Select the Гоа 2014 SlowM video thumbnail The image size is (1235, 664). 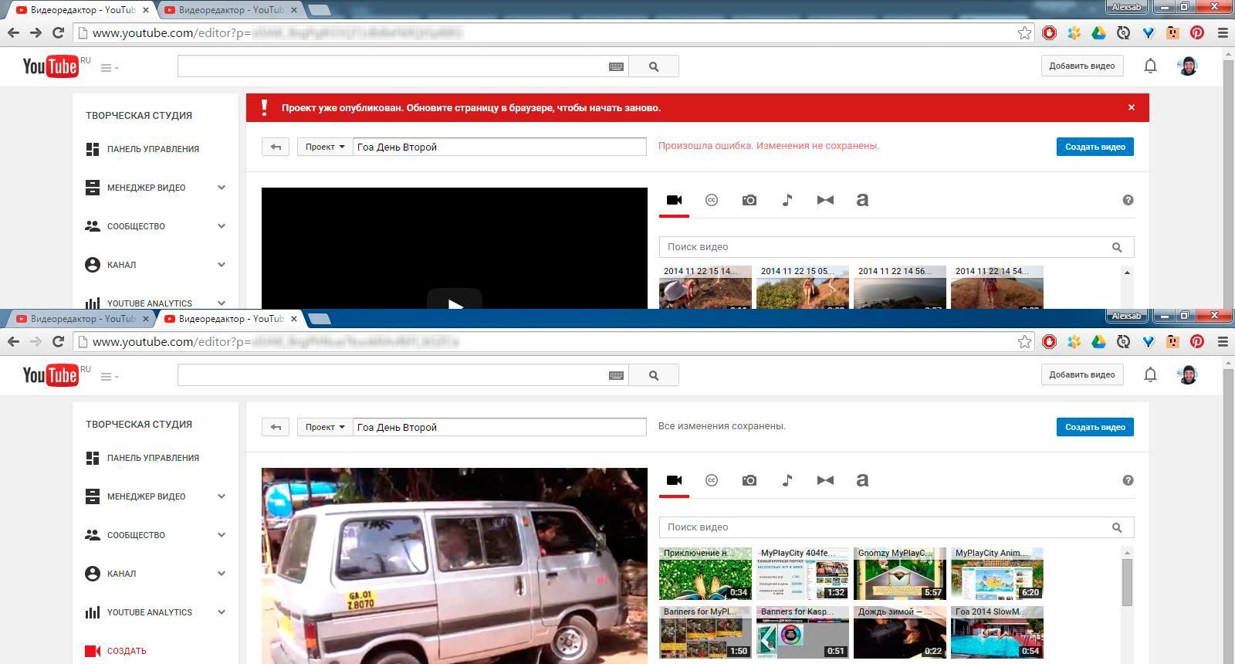pos(997,632)
